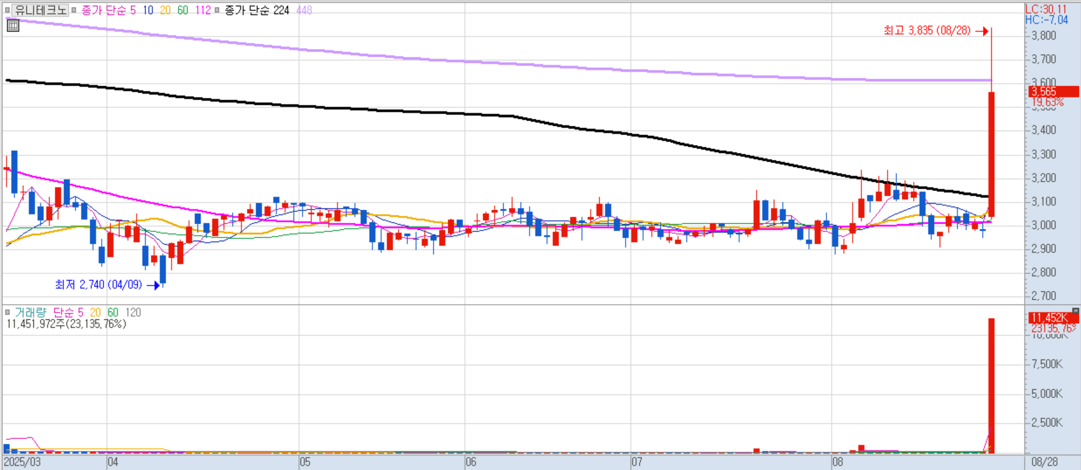Click the 최저 2,740 (04/09) low annotation
This screenshot has height=470, width=1081.
coord(98,284)
